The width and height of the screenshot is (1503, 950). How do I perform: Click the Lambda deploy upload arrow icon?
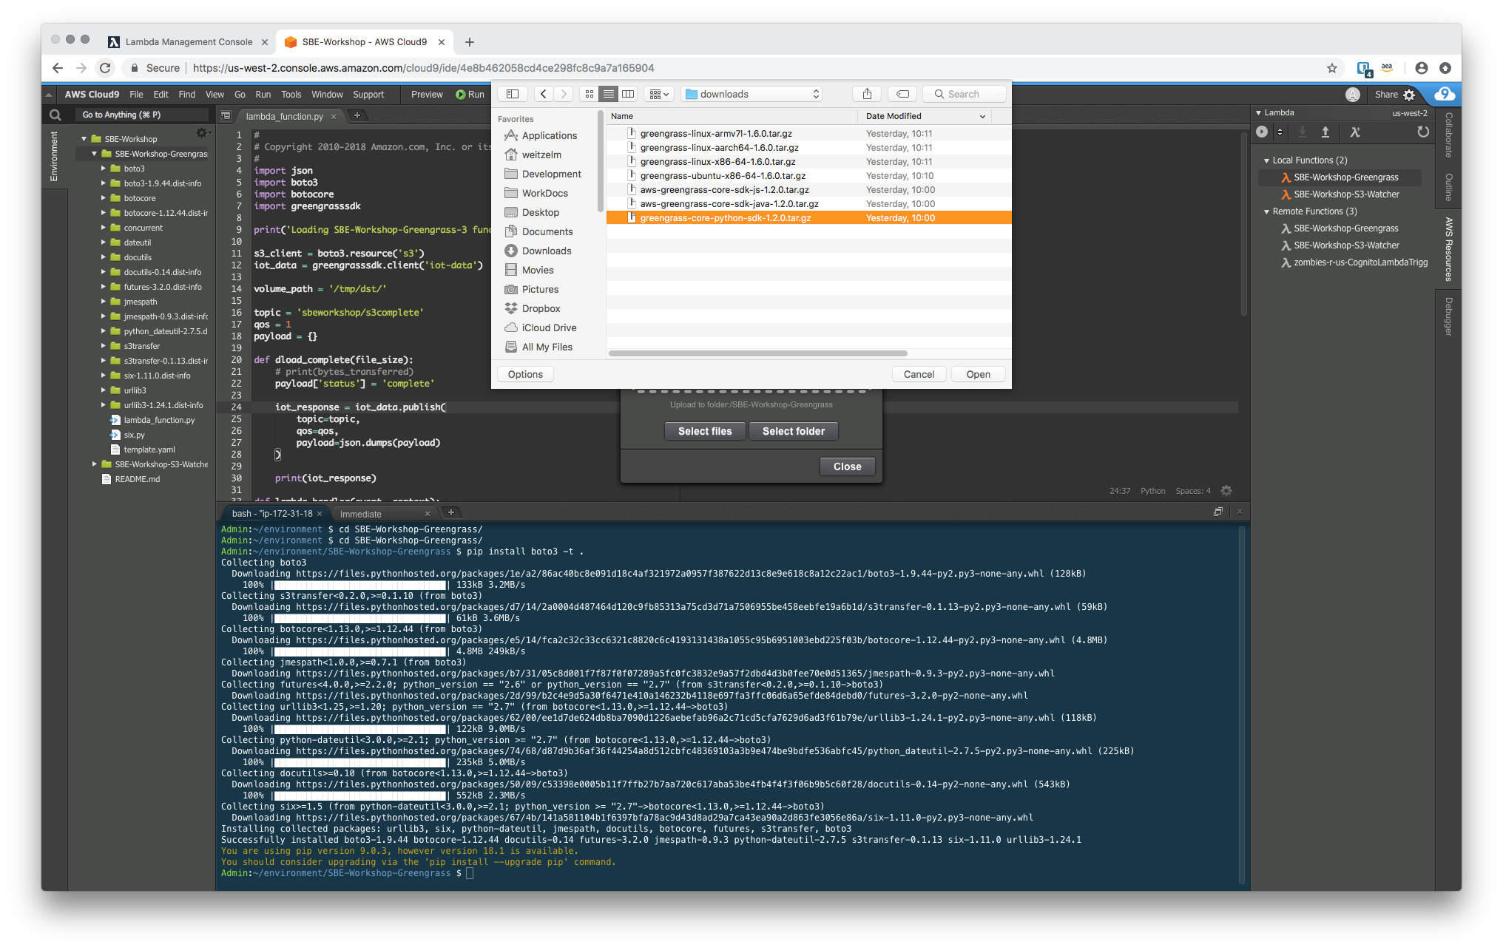[x=1325, y=132]
